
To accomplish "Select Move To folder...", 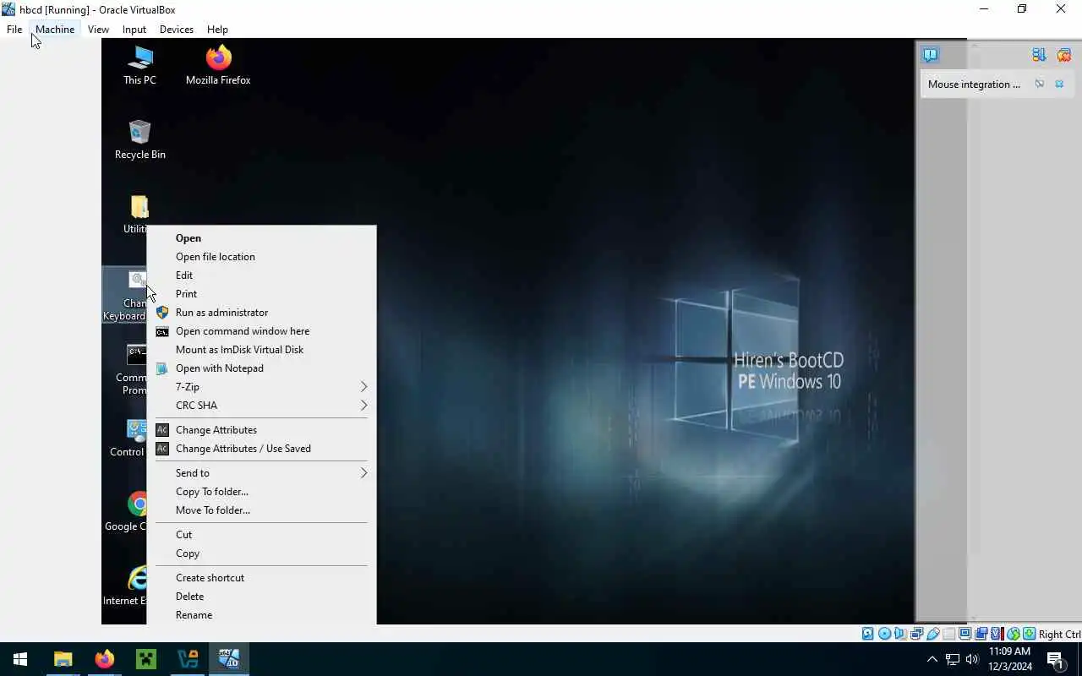I will (261, 510).
